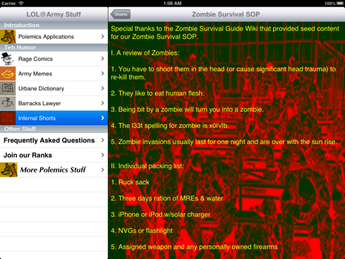The width and height of the screenshot is (345, 259).
Task: Click 'Zombie invasions usually last' line
Action: click(224, 142)
